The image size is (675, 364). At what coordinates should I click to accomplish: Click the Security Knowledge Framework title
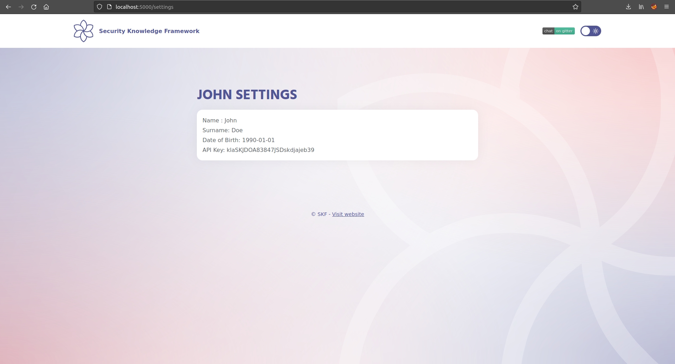(x=149, y=31)
